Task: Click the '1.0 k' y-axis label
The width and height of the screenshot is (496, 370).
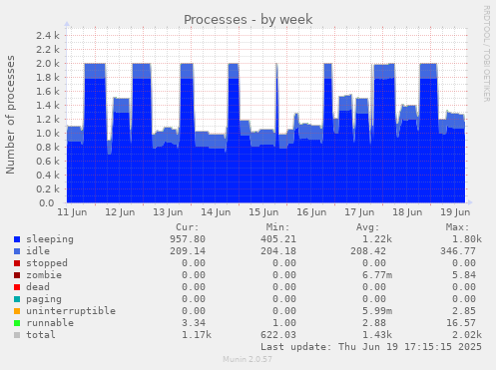Action: 48,133
